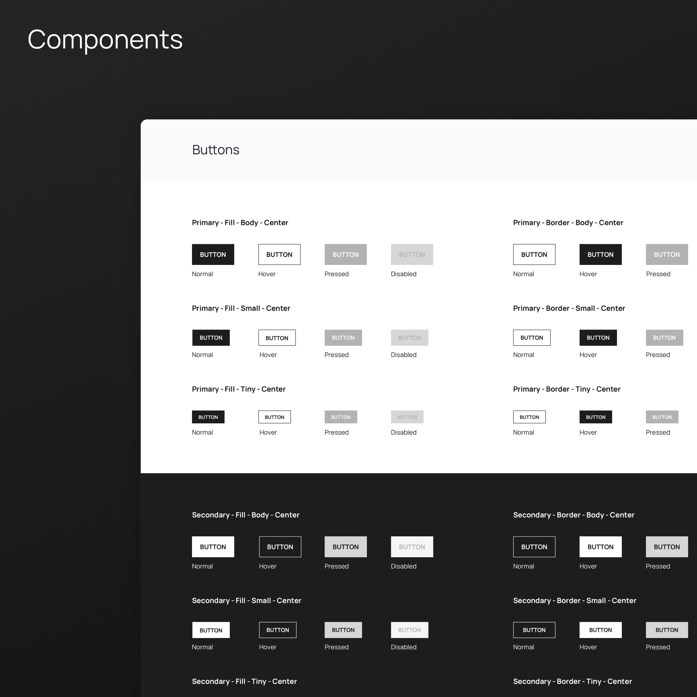
Task: Click Hover button under Primary Border Body
Action: coord(600,254)
